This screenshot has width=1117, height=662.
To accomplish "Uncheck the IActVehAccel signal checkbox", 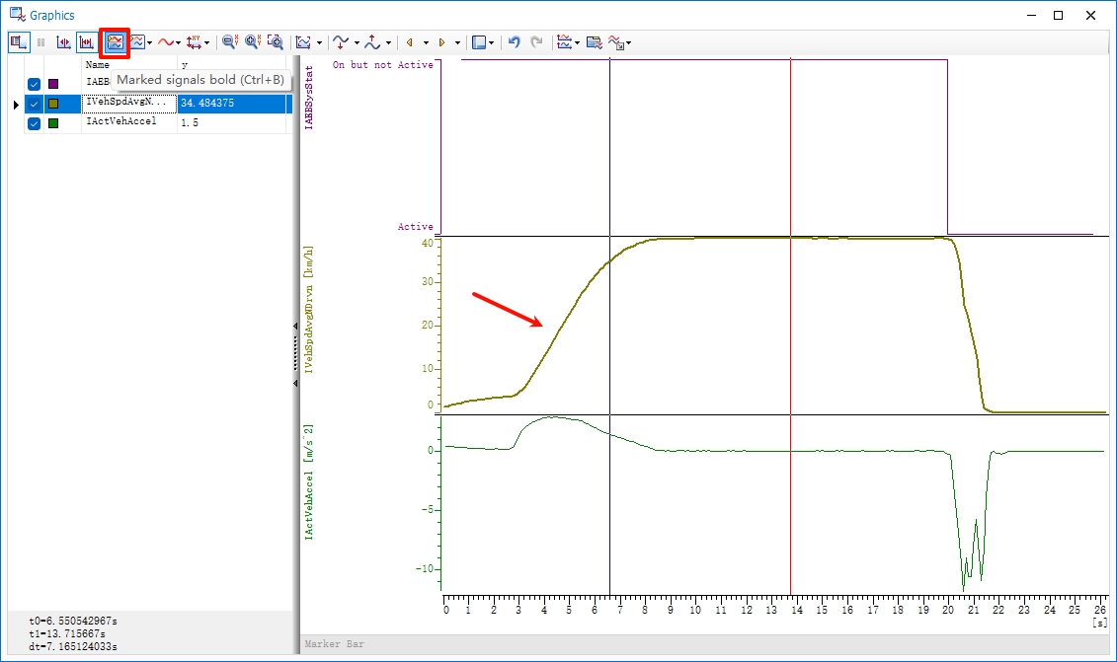I will [x=35, y=123].
